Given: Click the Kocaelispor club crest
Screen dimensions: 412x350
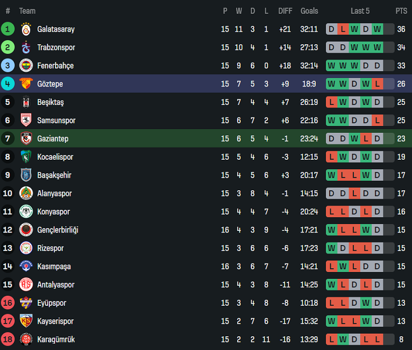Looking at the screenshot, I should pyautogui.click(x=26, y=157).
